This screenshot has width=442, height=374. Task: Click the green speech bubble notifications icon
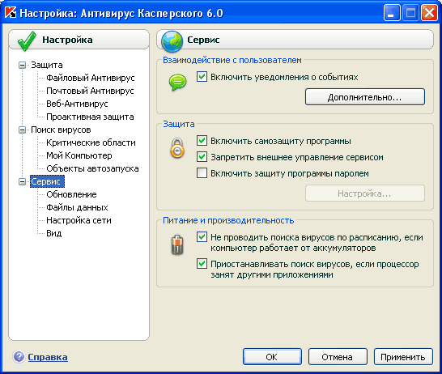pyautogui.click(x=177, y=82)
